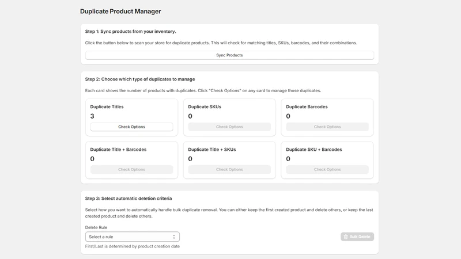Image resolution: width=461 pixels, height=259 pixels.
Task: Click the Bulk Delete button
Action: click(357, 237)
